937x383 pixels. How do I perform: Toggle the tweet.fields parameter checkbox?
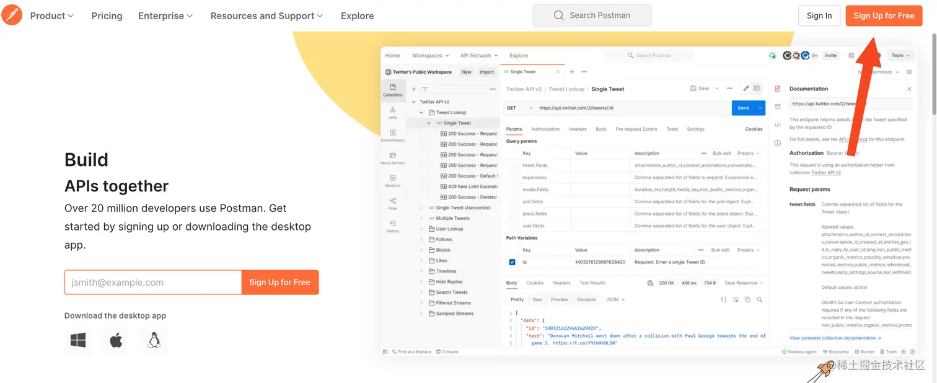[512, 165]
